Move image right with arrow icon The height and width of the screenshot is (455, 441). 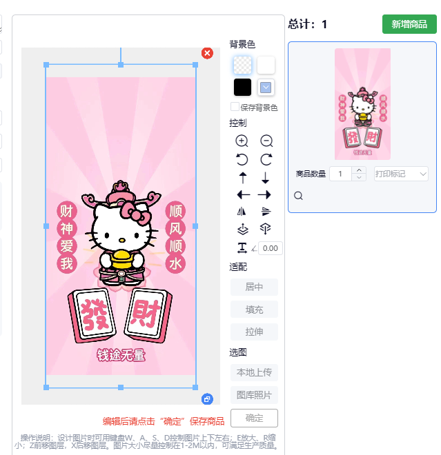pos(264,194)
